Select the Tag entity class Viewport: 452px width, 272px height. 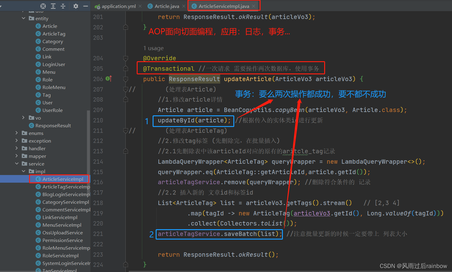pyautogui.click(x=46, y=95)
